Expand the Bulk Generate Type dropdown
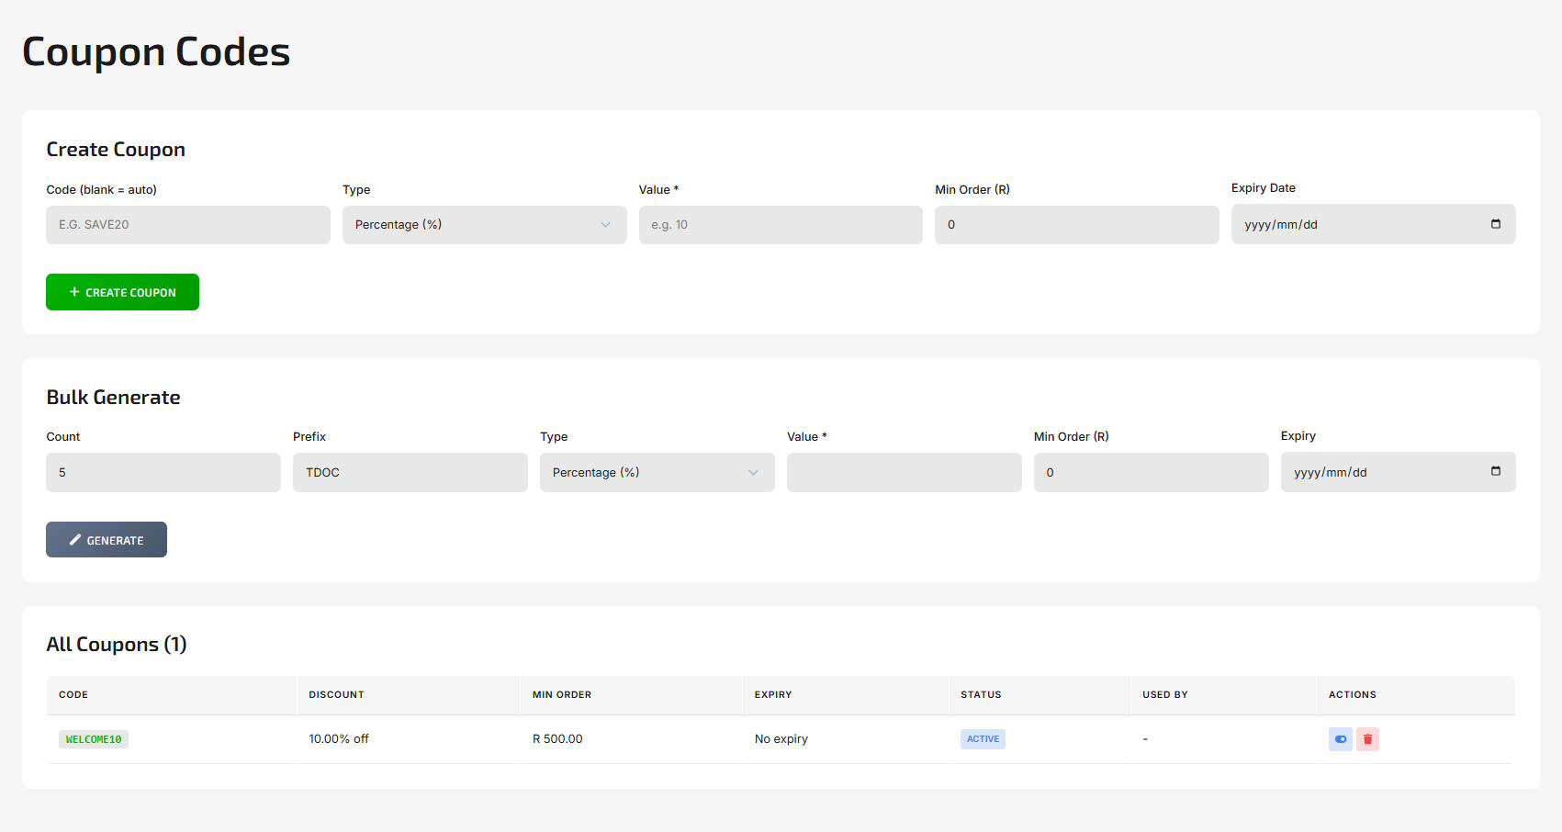Image resolution: width=1562 pixels, height=832 pixels. click(657, 473)
